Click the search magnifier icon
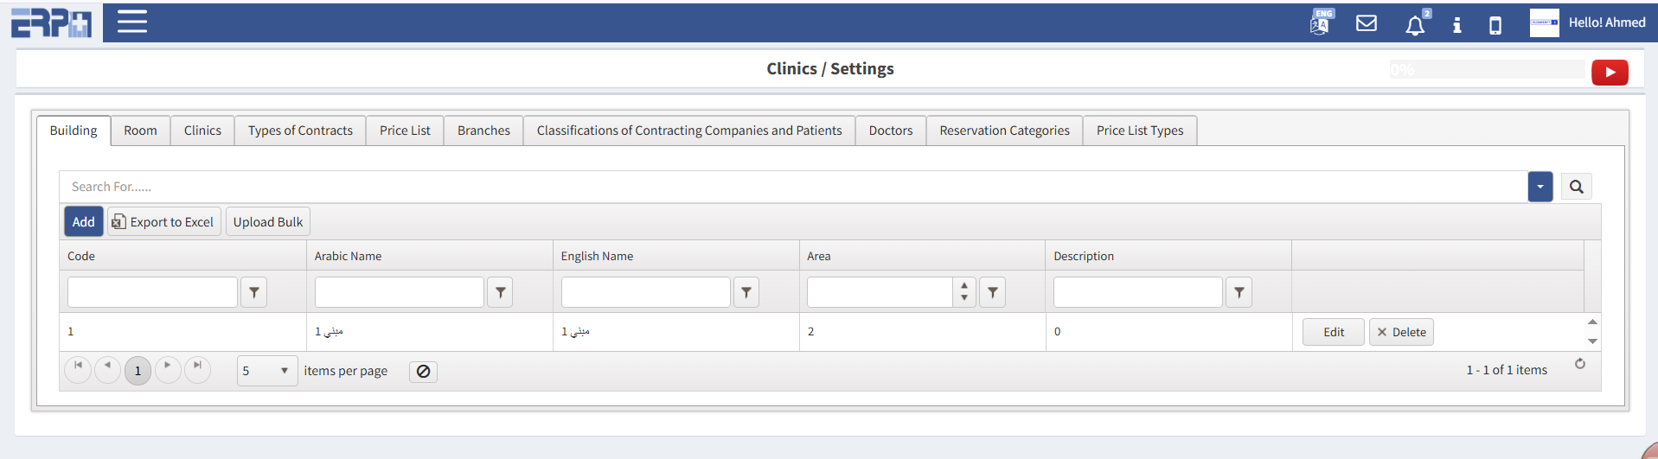The image size is (1658, 459). tap(1577, 187)
